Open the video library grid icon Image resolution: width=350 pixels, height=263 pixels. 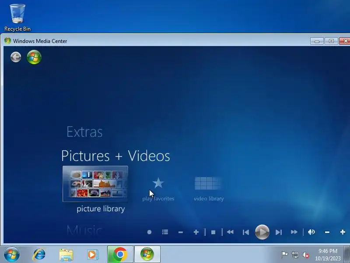(207, 183)
